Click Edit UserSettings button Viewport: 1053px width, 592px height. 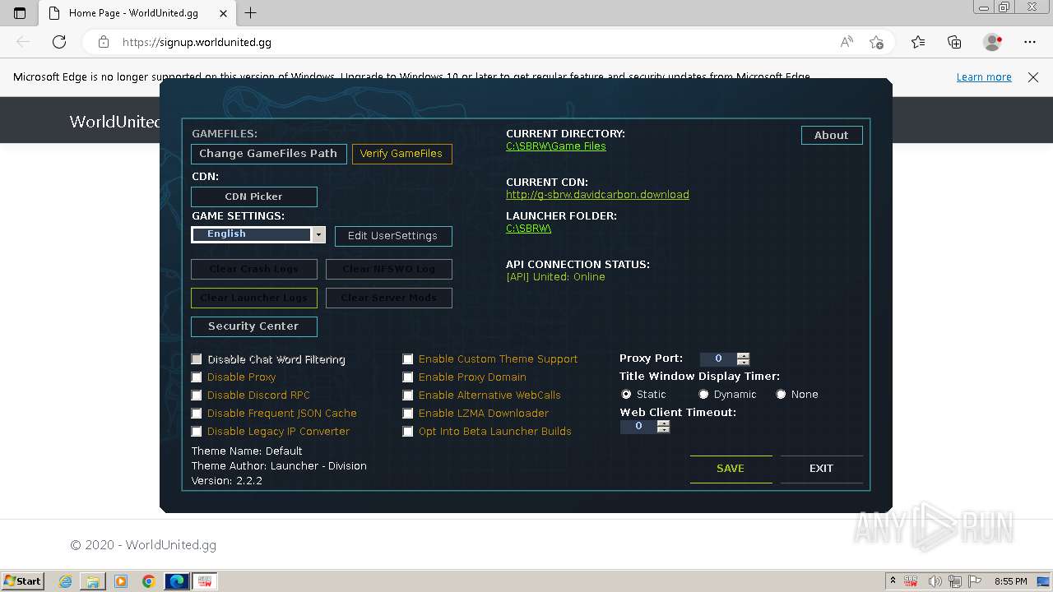(393, 236)
